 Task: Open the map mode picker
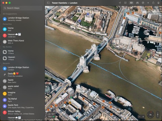pos(125,3)
